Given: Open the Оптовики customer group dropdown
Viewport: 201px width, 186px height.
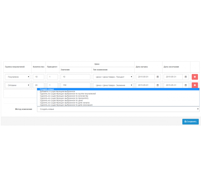Looking at the screenshot, I should pos(18,85).
